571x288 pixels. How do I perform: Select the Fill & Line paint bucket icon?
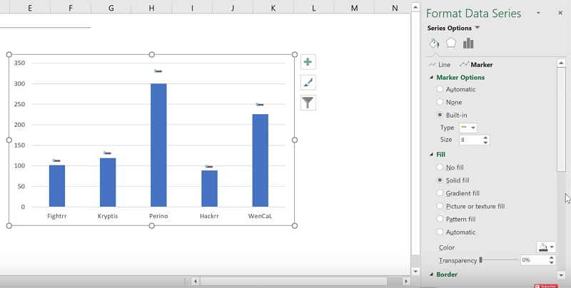coord(434,43)
